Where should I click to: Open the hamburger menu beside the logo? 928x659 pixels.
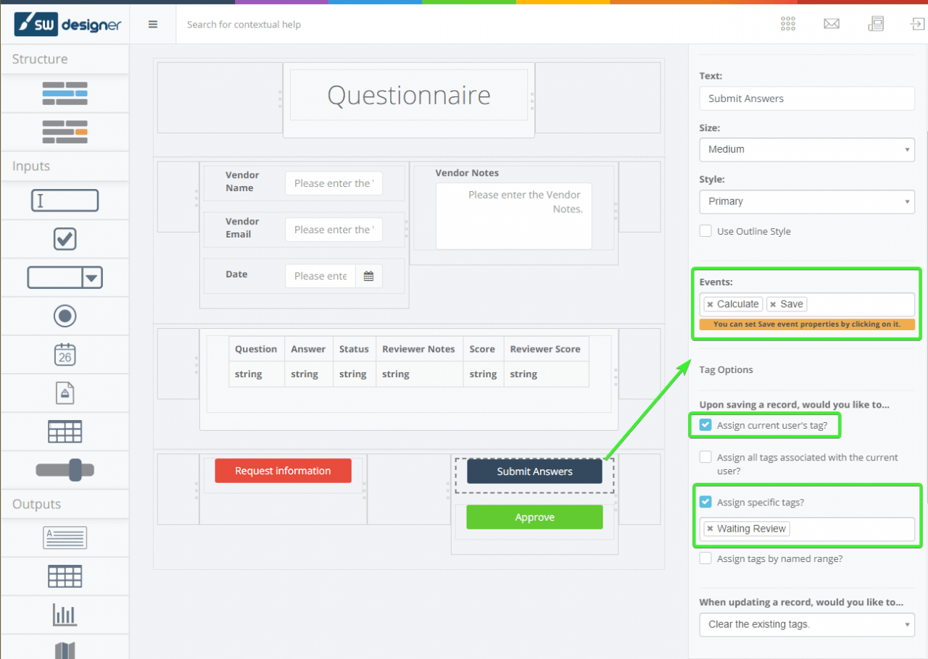(152, 23)
